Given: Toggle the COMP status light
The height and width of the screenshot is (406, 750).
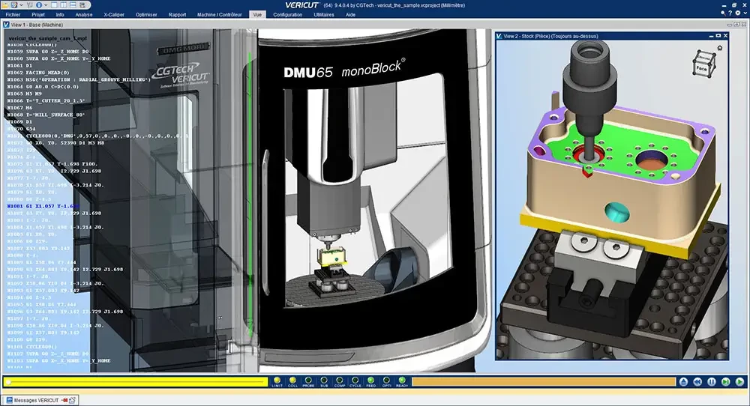Looking at the screenshot, I should [x=340, y=381].
